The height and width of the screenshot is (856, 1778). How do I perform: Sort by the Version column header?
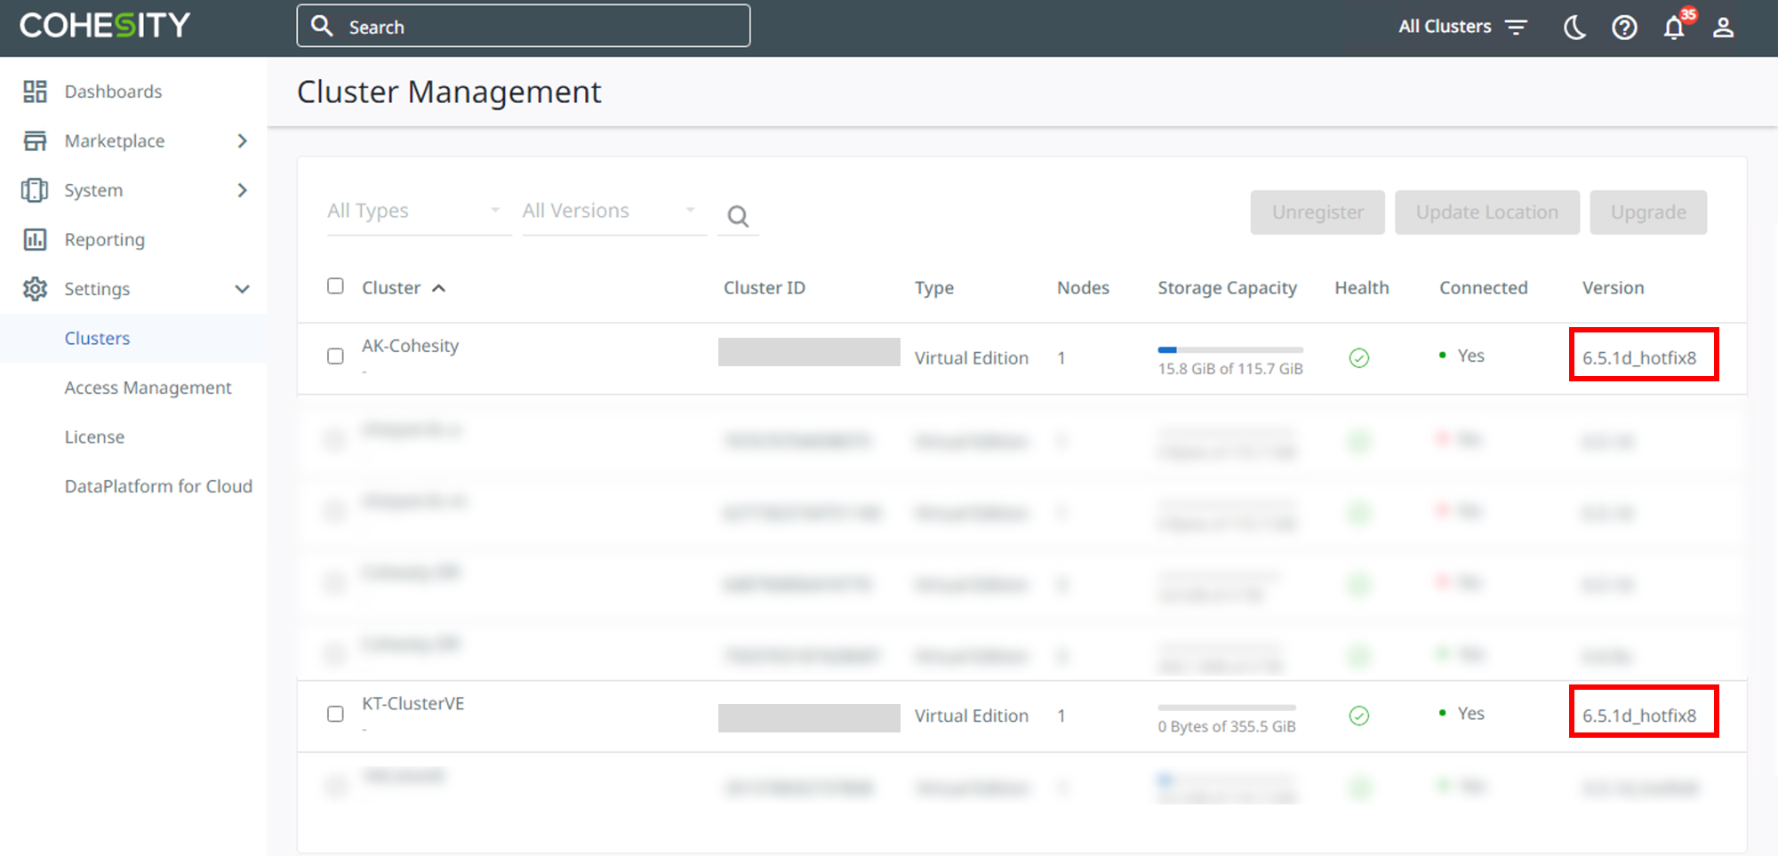tap(1613, 288)
